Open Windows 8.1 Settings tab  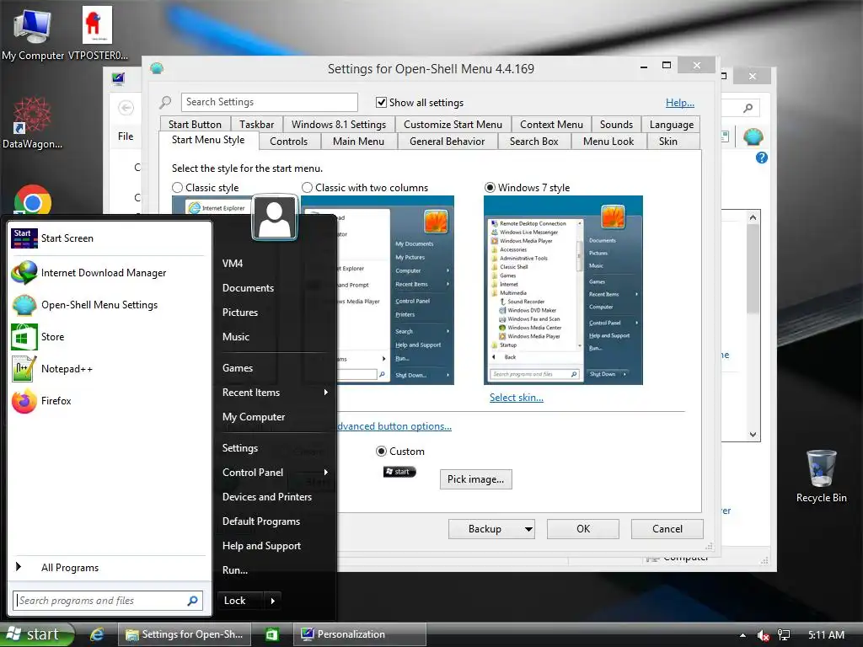[339, 125]
